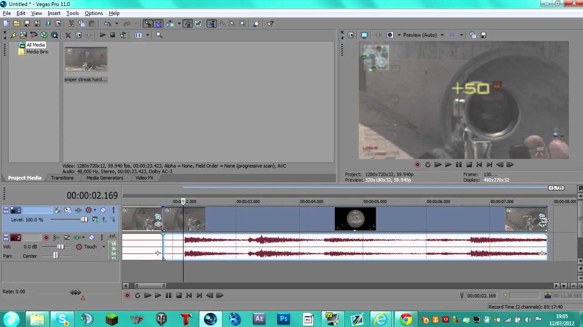Open the Options menu
The width and height of the screenshot is (583, 327).
(x=94, y=13)
